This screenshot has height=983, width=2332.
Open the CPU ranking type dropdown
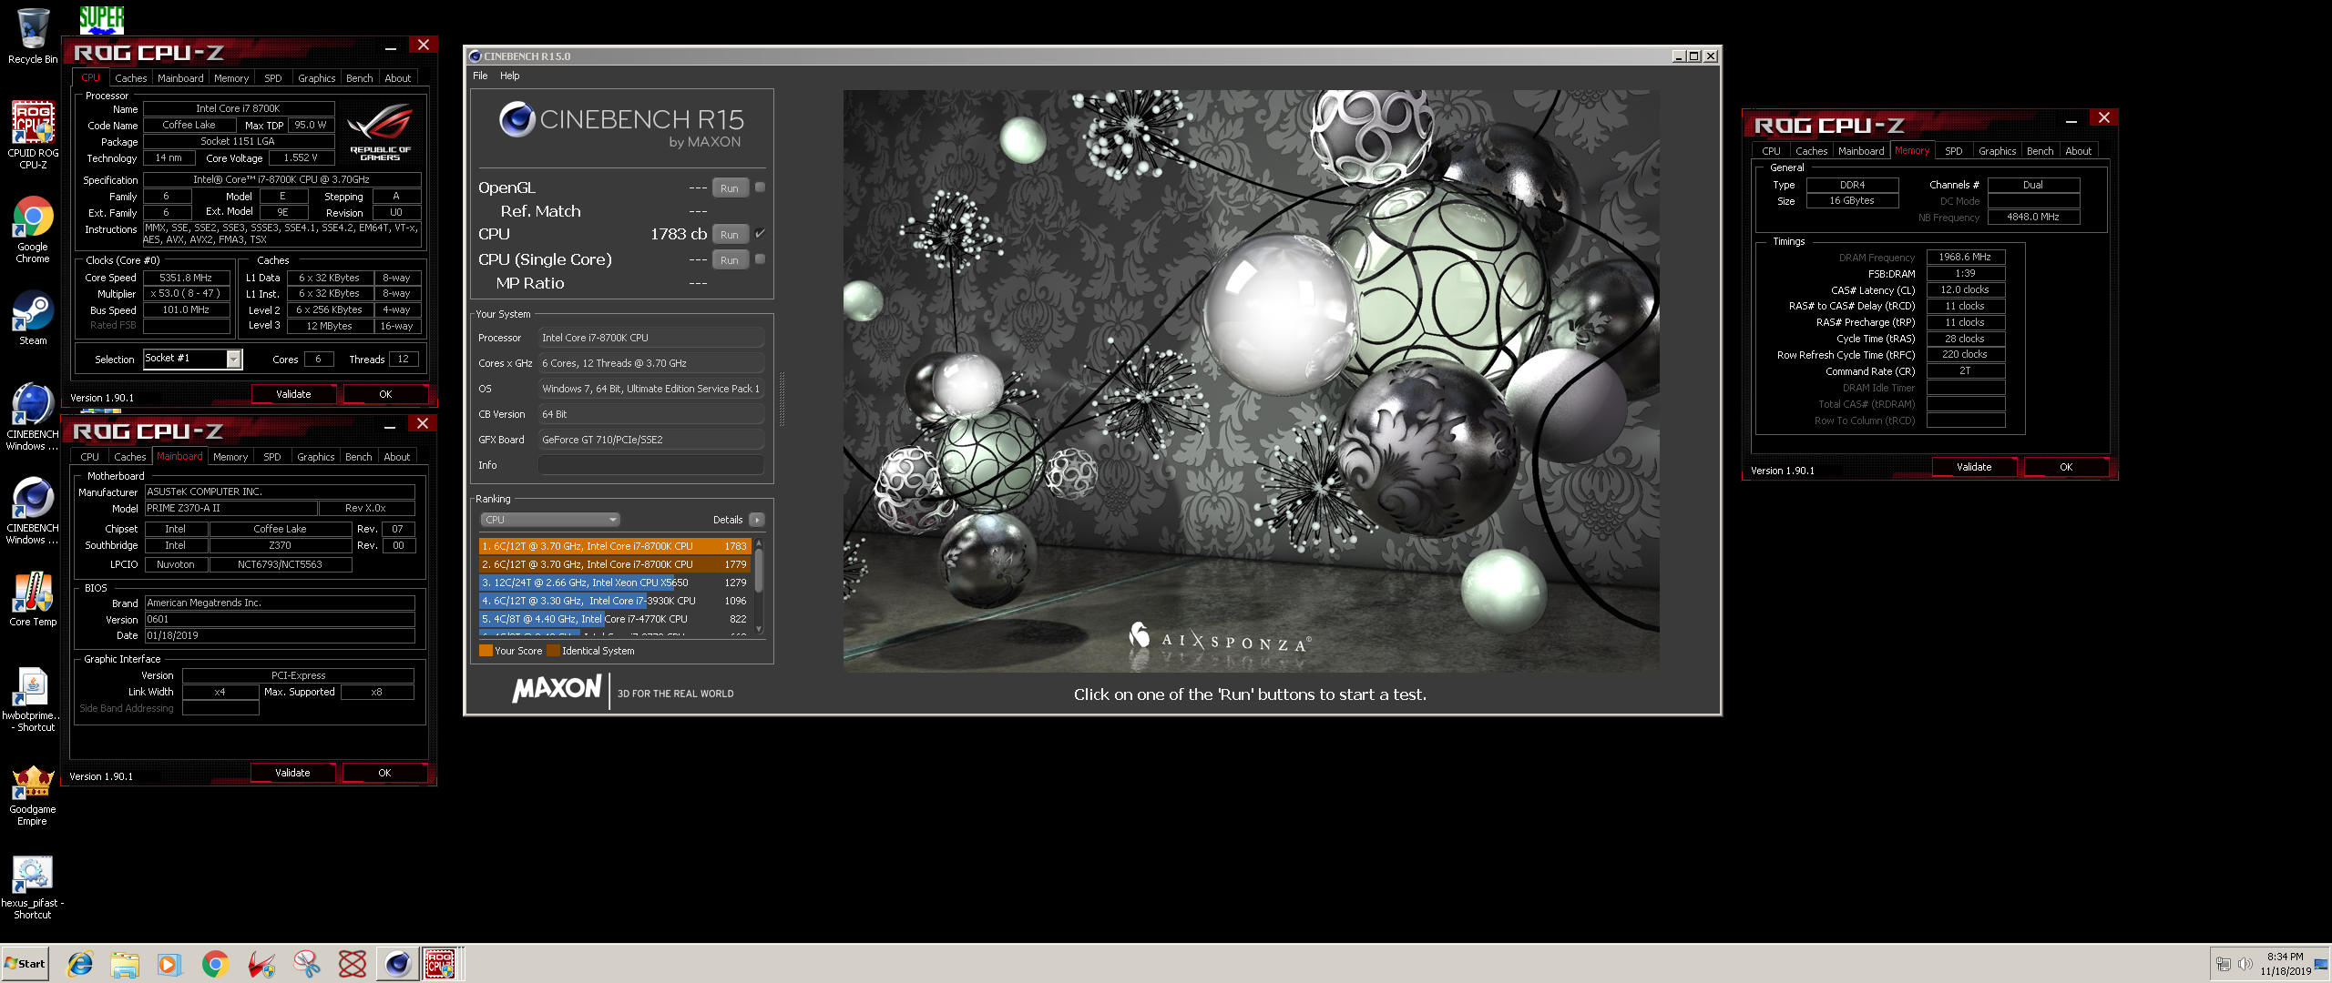click(550, 520)
